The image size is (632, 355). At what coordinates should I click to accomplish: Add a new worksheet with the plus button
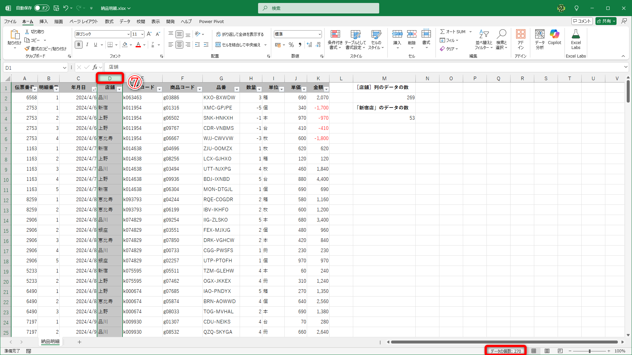[x=79, y=342]
